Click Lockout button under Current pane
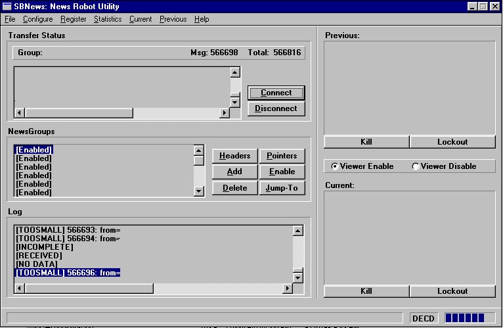 452,291
